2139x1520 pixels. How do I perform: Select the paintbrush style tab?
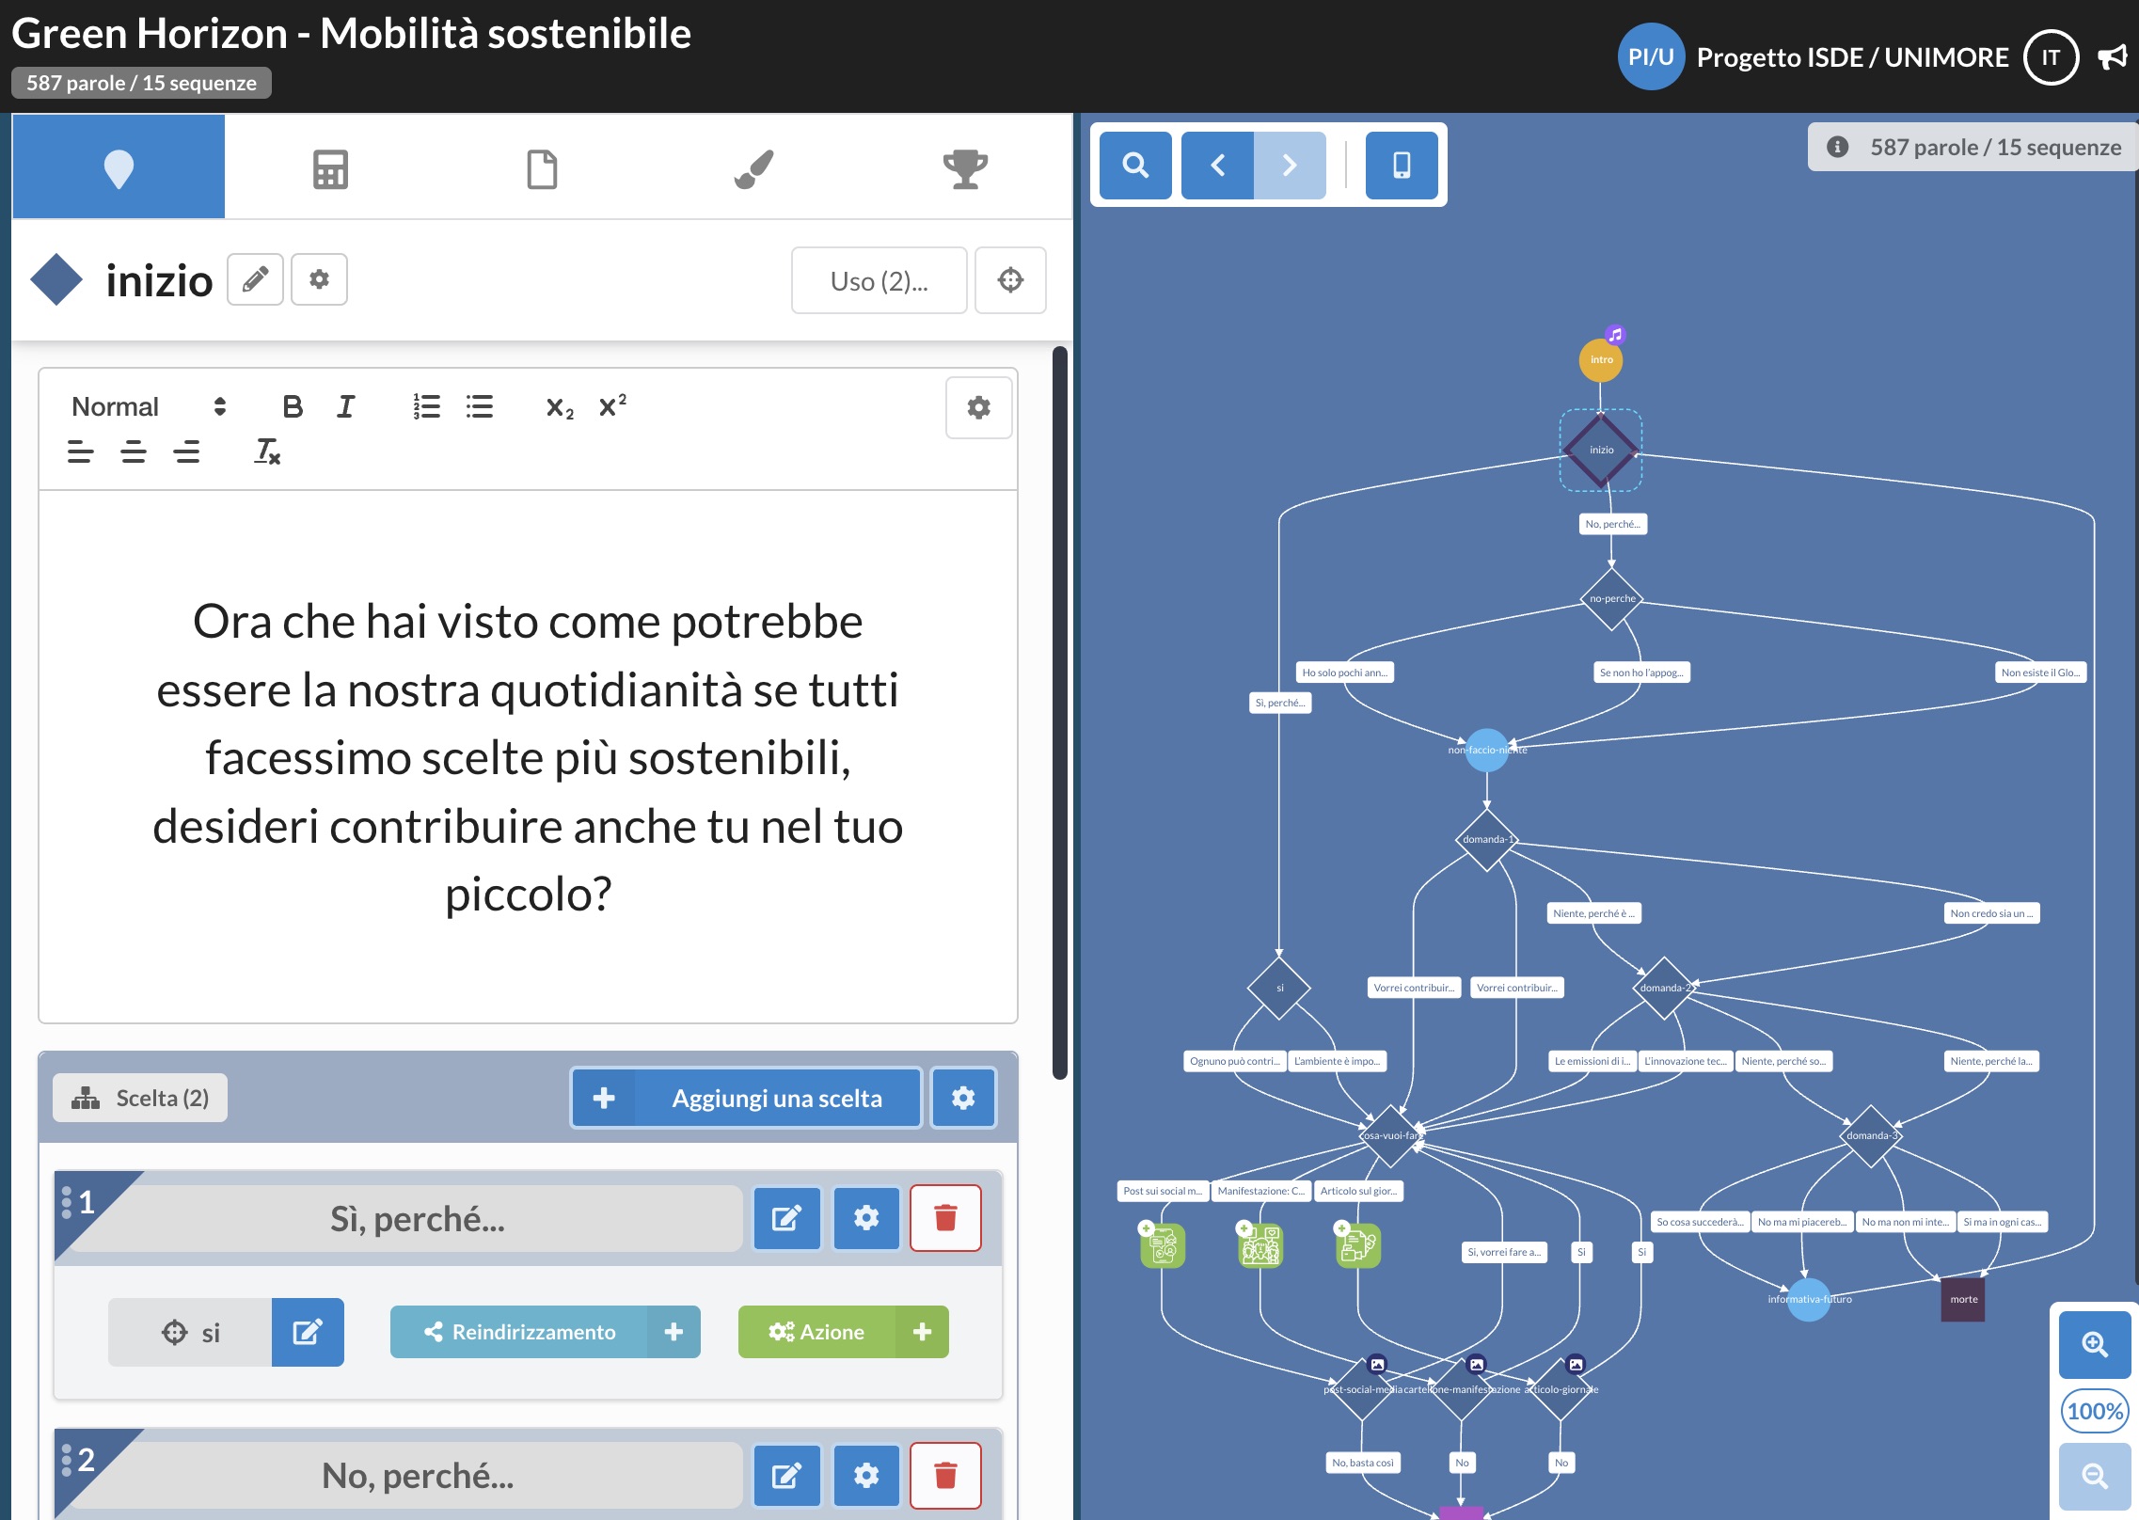click(753, 169)
